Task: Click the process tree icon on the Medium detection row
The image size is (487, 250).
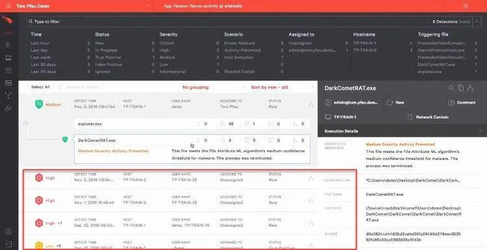Action: point(311,105)
